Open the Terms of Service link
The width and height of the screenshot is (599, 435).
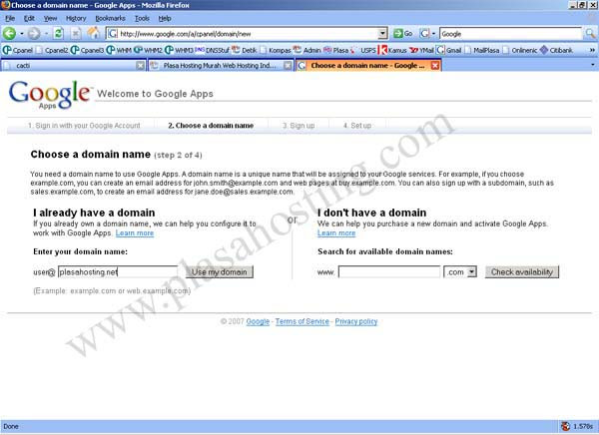click(302, 321)
